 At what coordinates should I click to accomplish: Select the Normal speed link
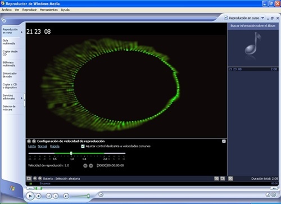pos(42,146)
